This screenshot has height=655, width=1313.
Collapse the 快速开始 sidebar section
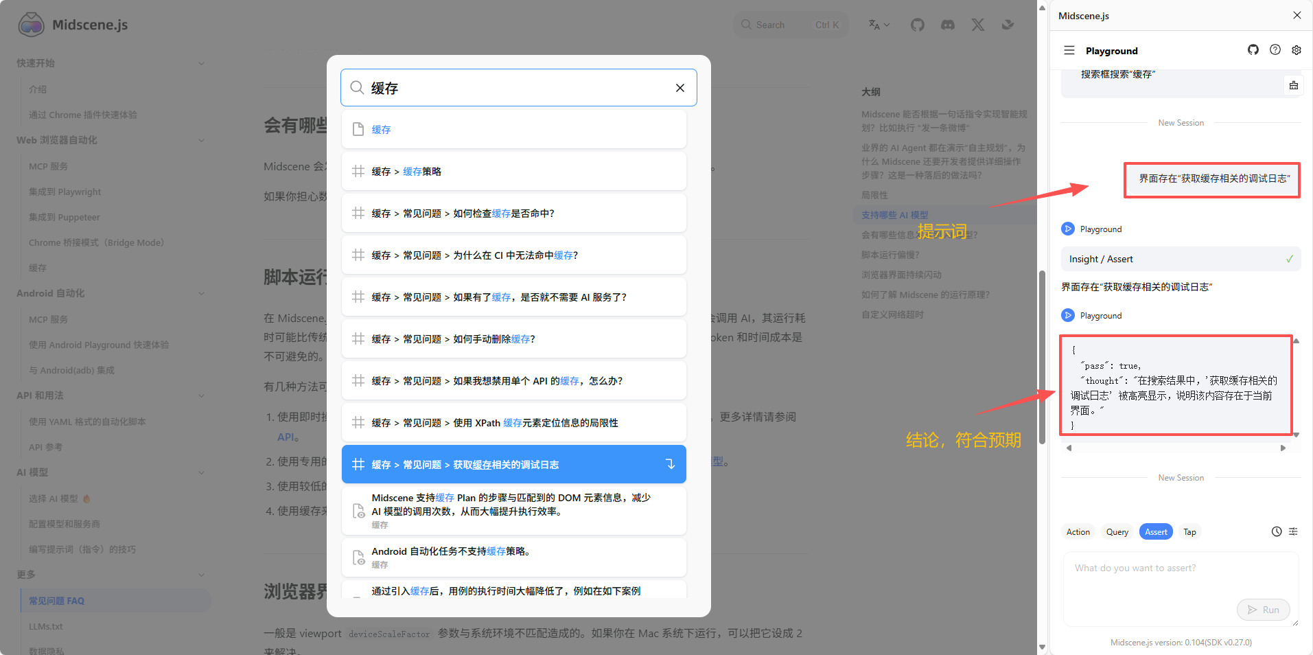click(201, 63)
